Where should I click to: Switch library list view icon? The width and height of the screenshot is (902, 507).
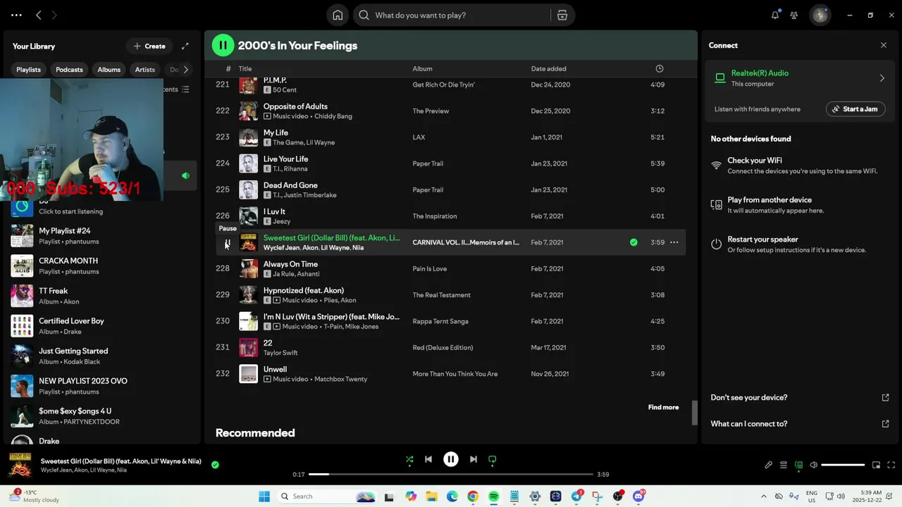click(x=185, y=89)
